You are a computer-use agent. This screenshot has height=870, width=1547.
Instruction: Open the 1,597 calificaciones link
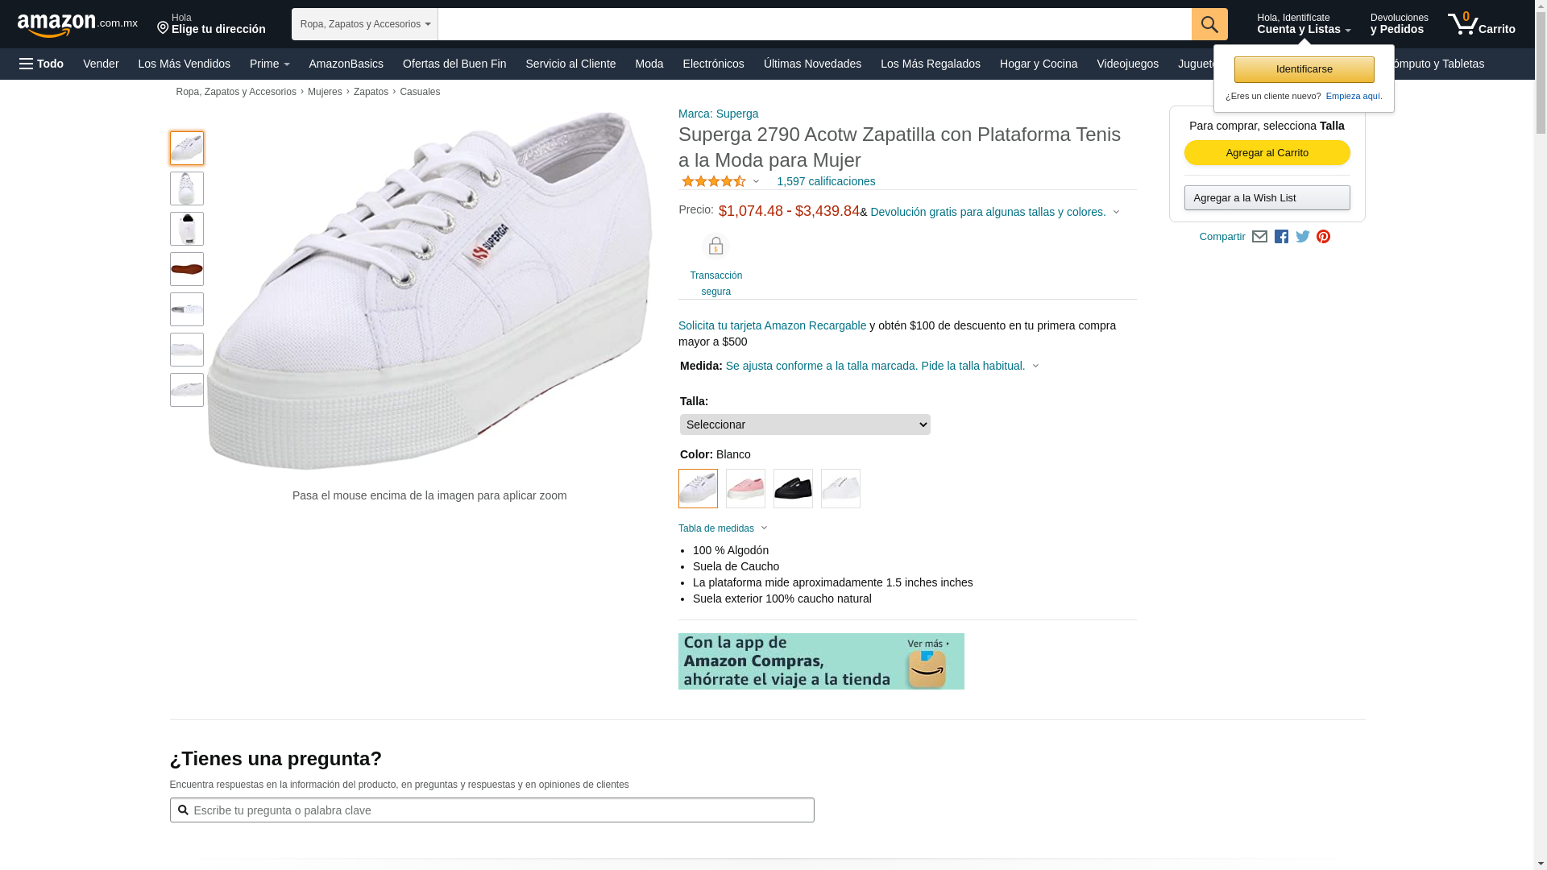pyautogui.click(x=826, y=181)
